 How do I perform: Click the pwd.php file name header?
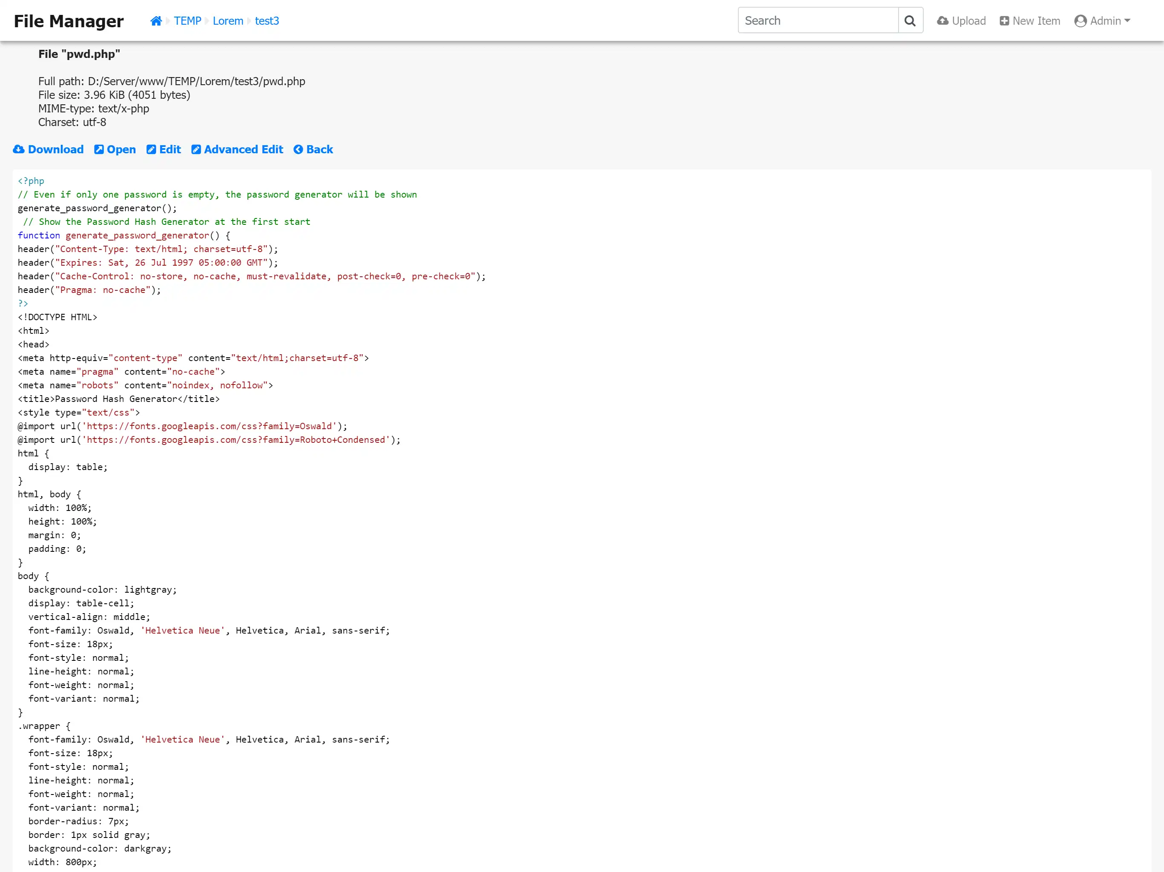tap(79, 54)
